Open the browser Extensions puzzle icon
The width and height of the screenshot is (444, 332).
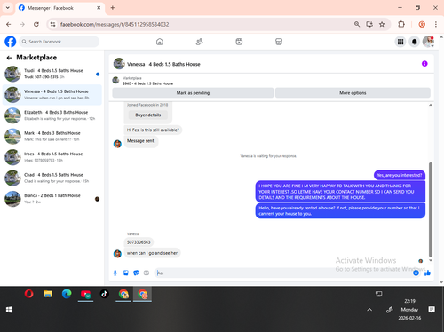tap(401, 24)
